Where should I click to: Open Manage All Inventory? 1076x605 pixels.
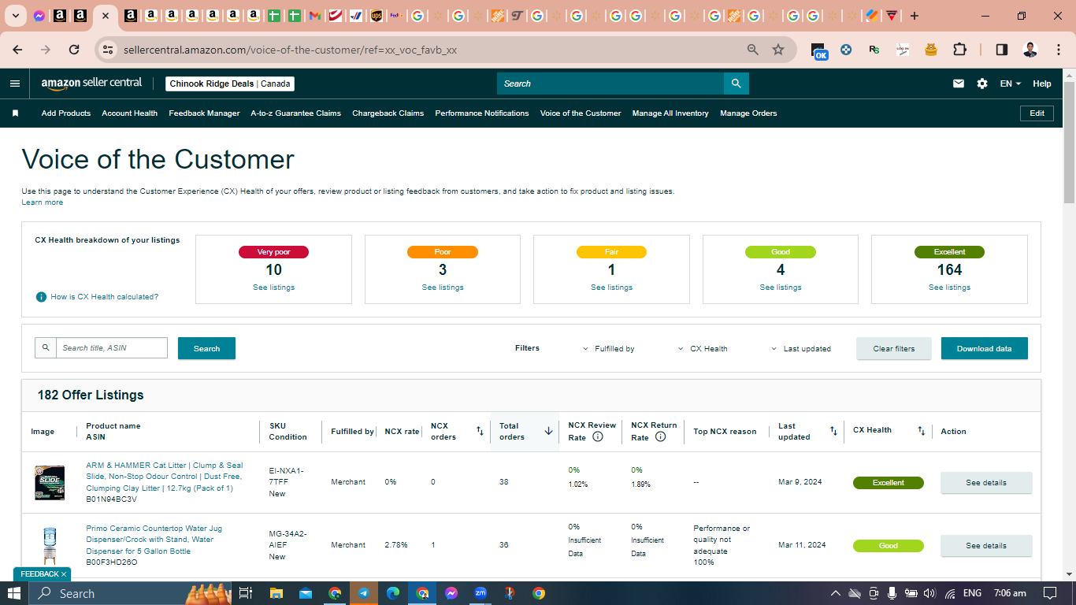tap(670, 113)
